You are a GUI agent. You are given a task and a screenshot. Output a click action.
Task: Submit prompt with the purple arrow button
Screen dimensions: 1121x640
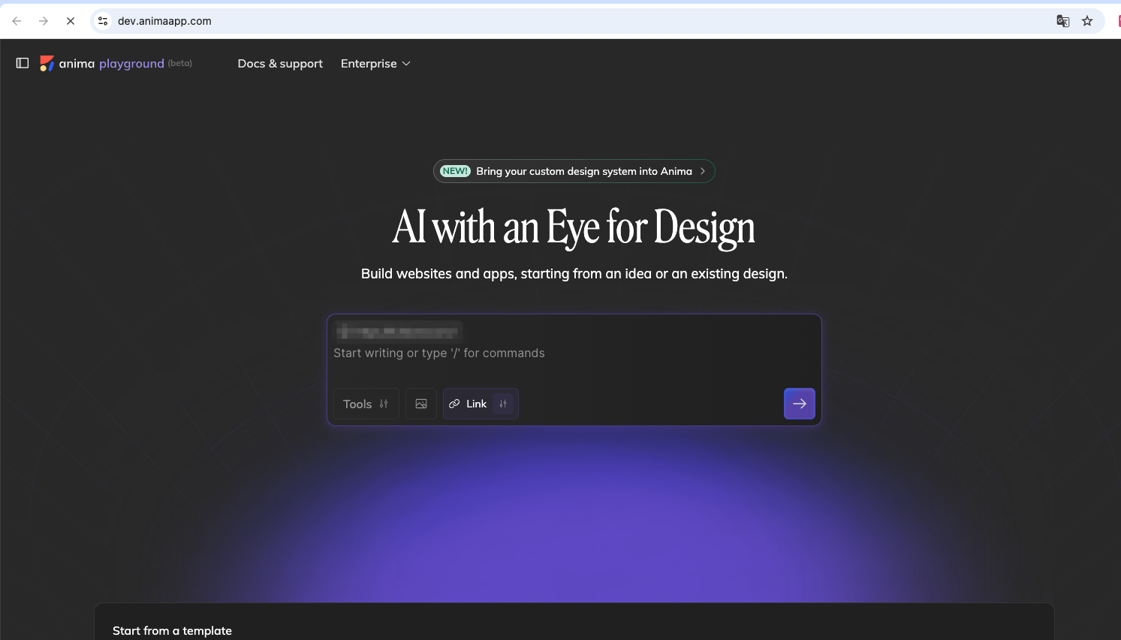click(800, 404)
